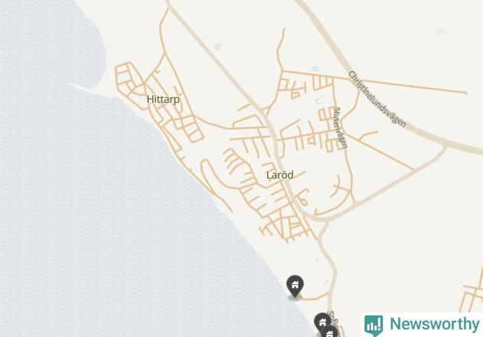Select the upper overlapping house marker
The width and height of the screenshot is (483, 337).
coord(321,321)
